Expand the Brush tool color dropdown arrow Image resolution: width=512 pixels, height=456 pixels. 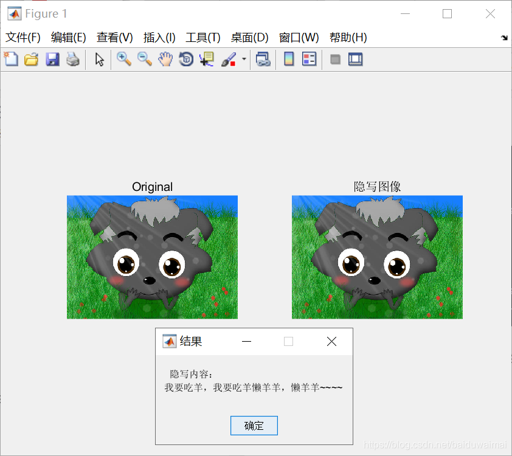tap(244, 59)
